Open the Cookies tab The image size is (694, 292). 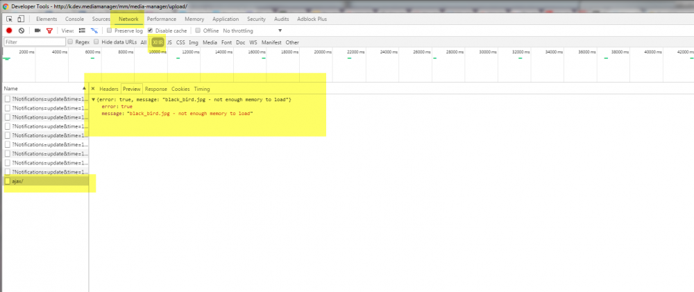180,89
